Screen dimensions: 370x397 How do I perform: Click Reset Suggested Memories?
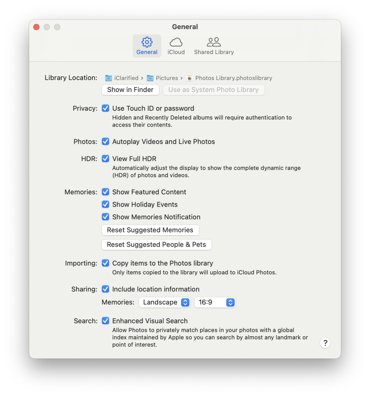(x=150, y=230)
